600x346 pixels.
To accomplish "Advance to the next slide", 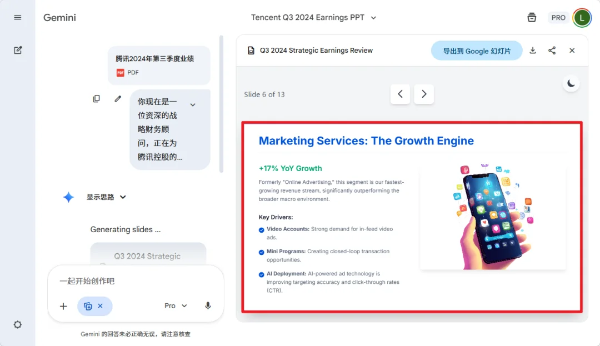I will (423, 94).
